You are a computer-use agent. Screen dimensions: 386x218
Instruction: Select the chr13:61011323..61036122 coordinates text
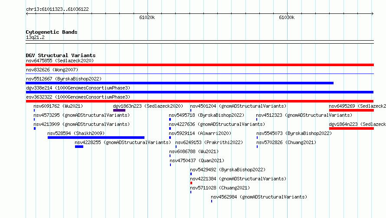(x=57, y=10)
